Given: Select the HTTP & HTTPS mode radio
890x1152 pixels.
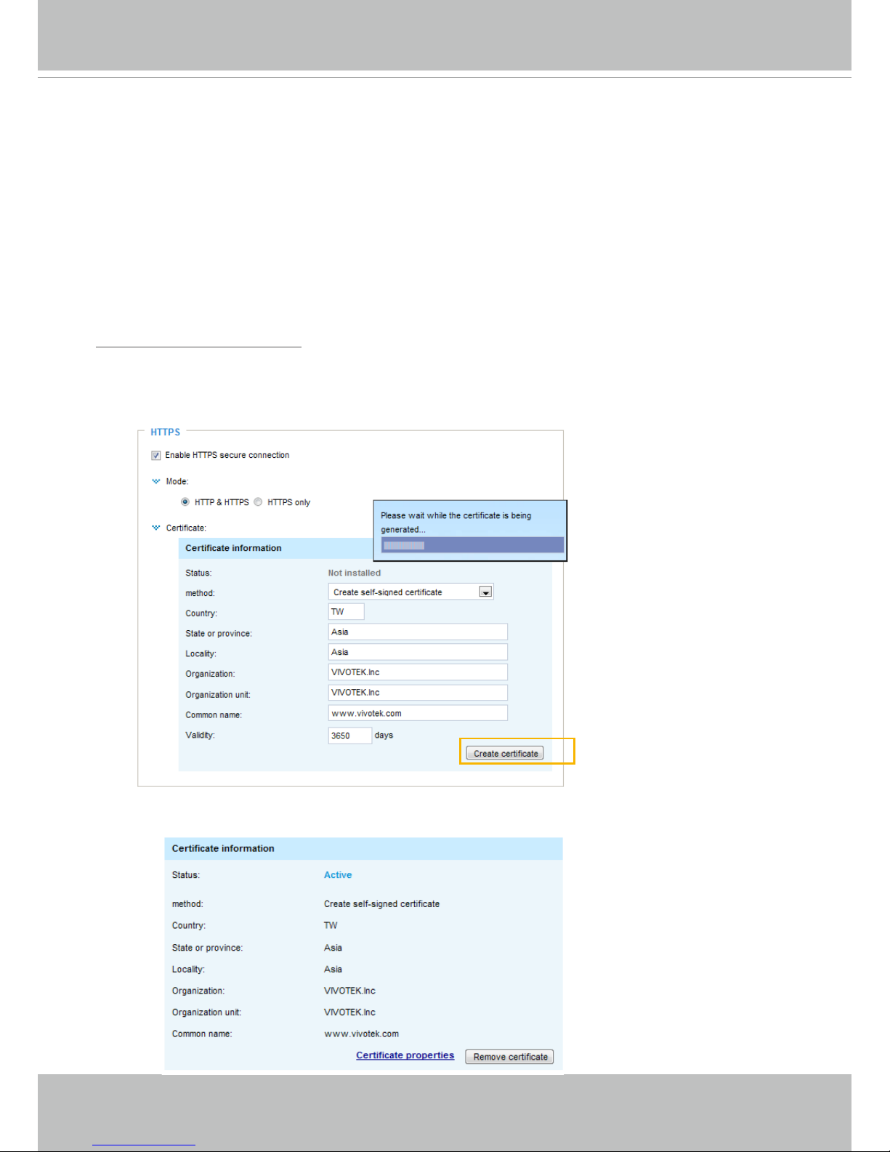Looking at the screenshot, I should [185, 502].
